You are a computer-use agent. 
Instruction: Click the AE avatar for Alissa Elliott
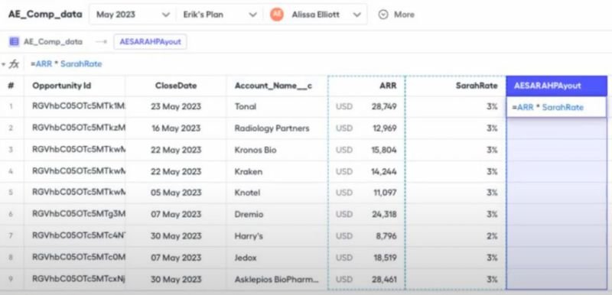(277, 15)
